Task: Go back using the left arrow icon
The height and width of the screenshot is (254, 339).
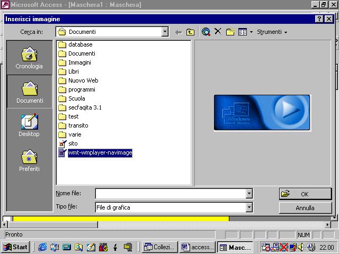Action: coord(179,32)
